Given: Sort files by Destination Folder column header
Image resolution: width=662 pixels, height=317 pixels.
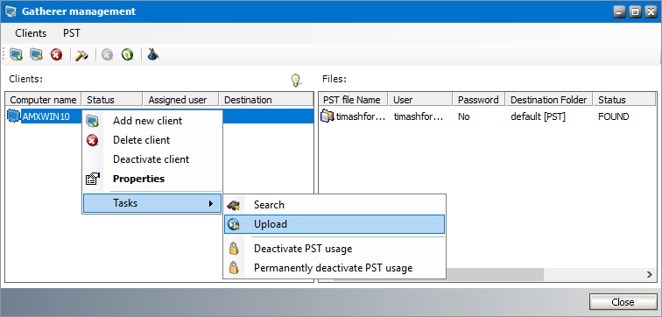Looking at the screenshot, I should 549,100.
